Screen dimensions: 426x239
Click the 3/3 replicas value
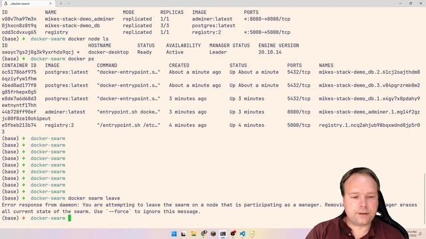pyautogui.click(x=164, y=26)
